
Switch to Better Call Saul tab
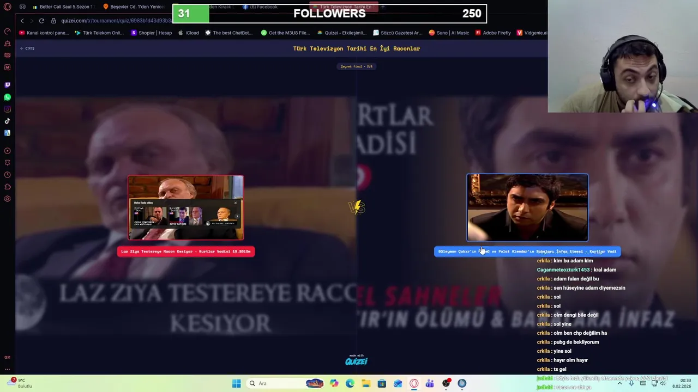64,7
